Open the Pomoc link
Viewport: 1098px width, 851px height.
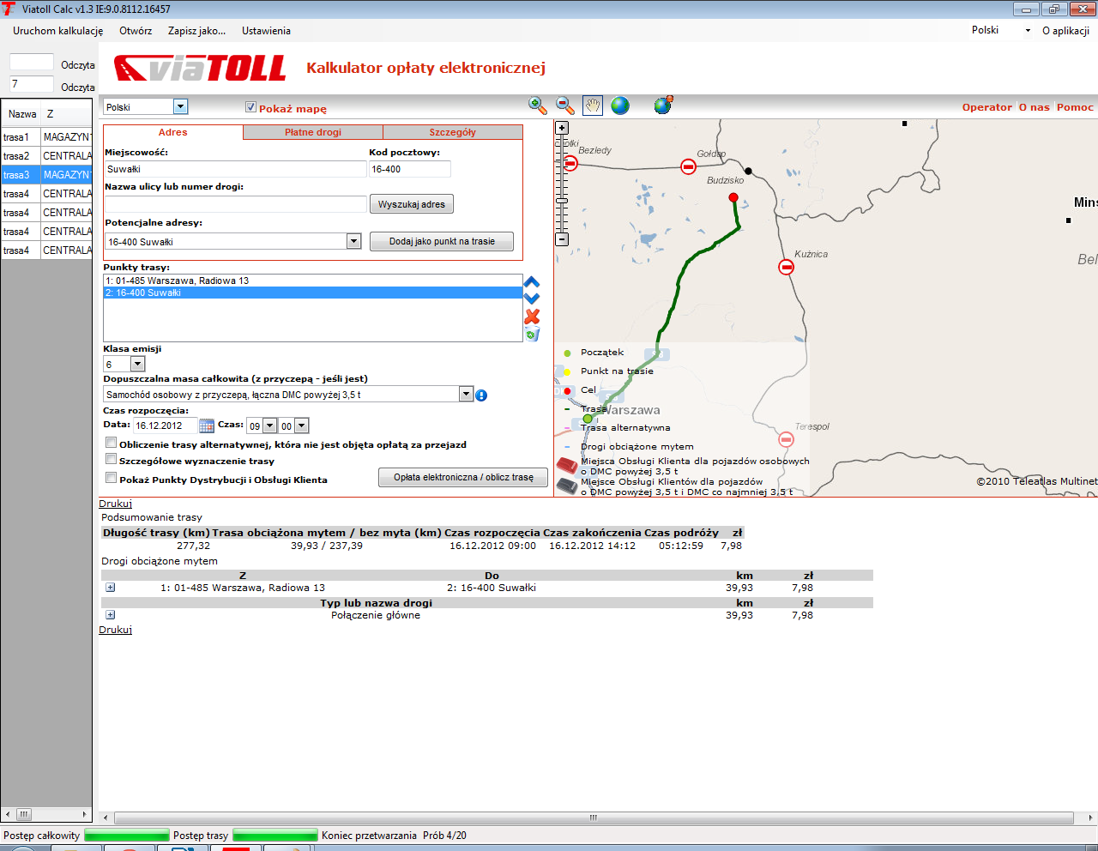[1075, 107]
